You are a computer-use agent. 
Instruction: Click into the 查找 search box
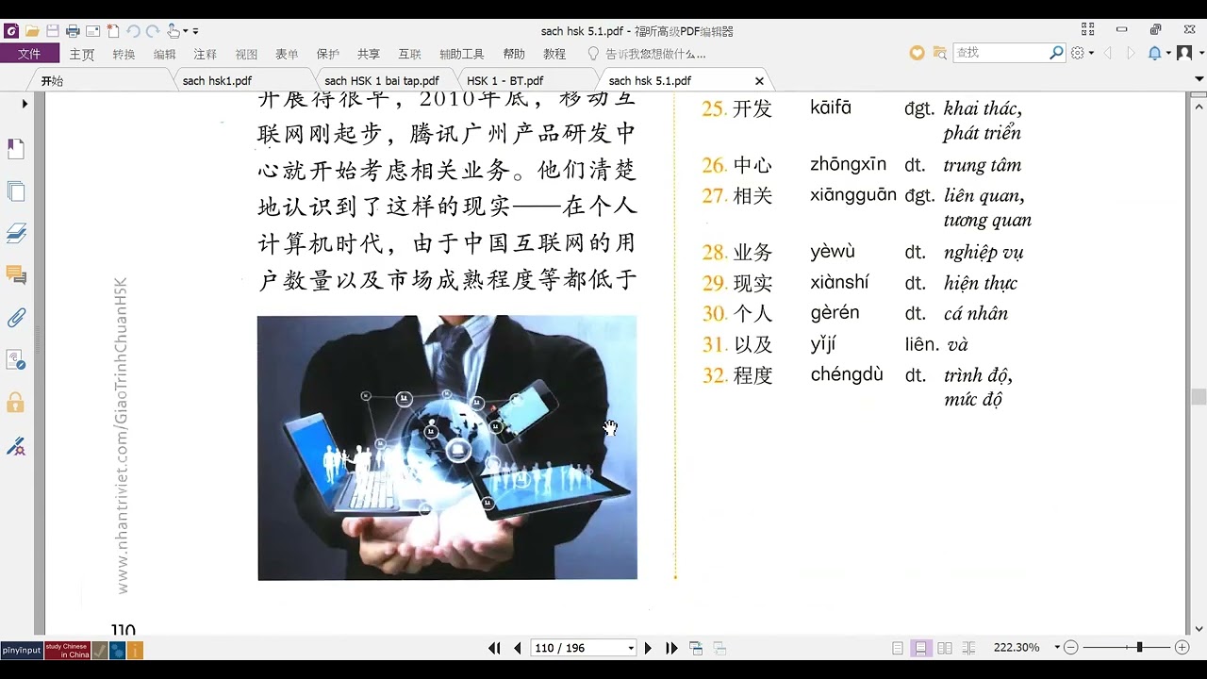coord(1000,53)
